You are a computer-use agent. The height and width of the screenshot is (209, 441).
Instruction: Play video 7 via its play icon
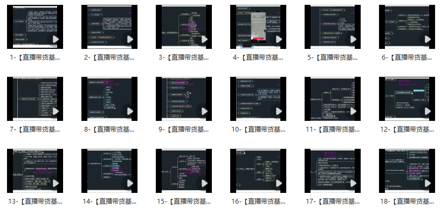56,111
